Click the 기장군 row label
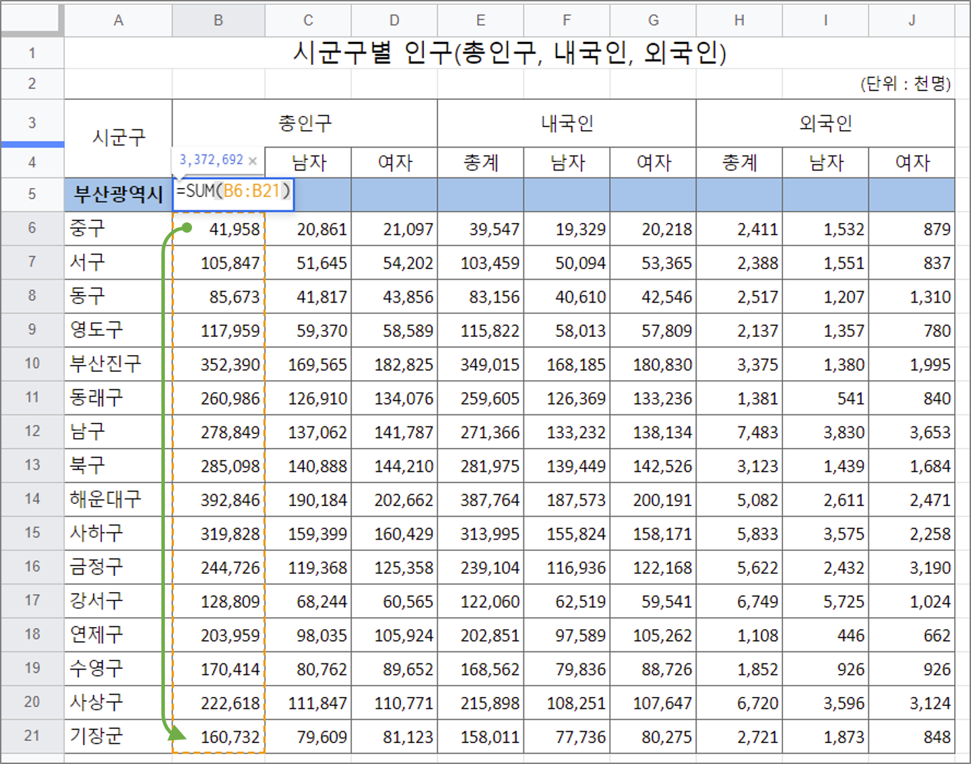 [118, 736]
